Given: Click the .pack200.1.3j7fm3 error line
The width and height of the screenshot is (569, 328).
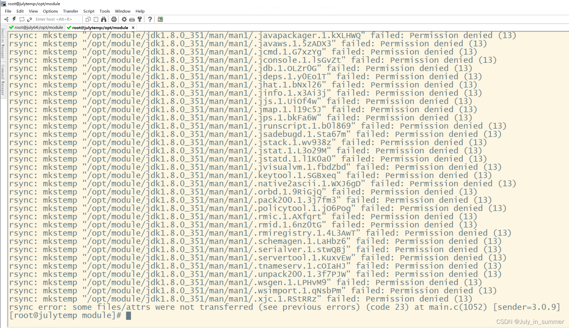Looking at the screenshot, I should point(250,200).
